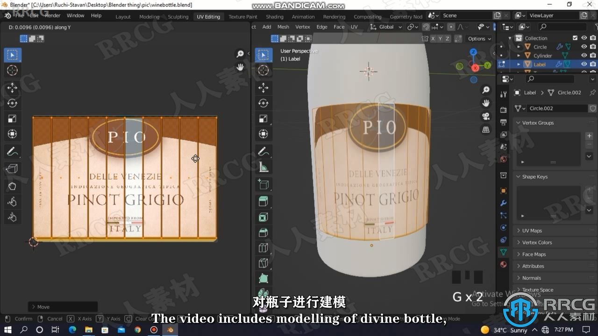Toggle Circle render camera icon
Image resolution: width=598 pixels, height=336 pixels.
(593, 47)
